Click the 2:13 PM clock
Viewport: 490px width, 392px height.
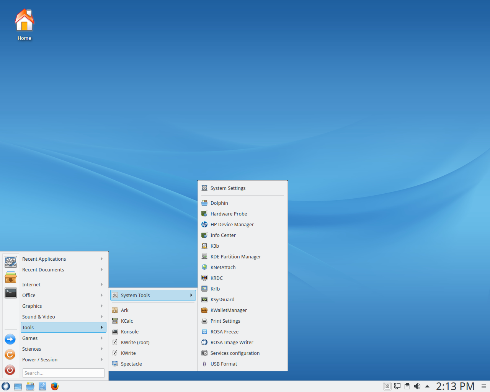coord(455,386)
